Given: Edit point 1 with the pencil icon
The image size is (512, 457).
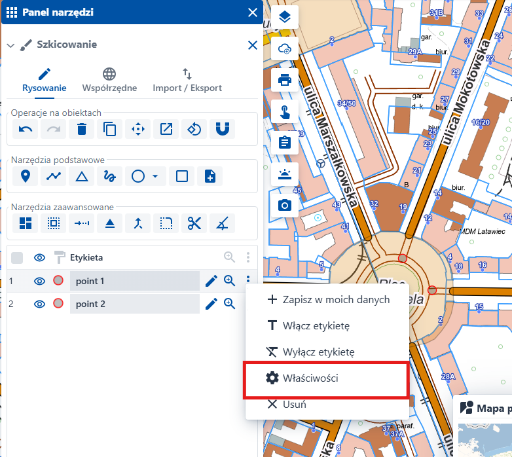Looking at the screenshot, I should click(211, 281).
